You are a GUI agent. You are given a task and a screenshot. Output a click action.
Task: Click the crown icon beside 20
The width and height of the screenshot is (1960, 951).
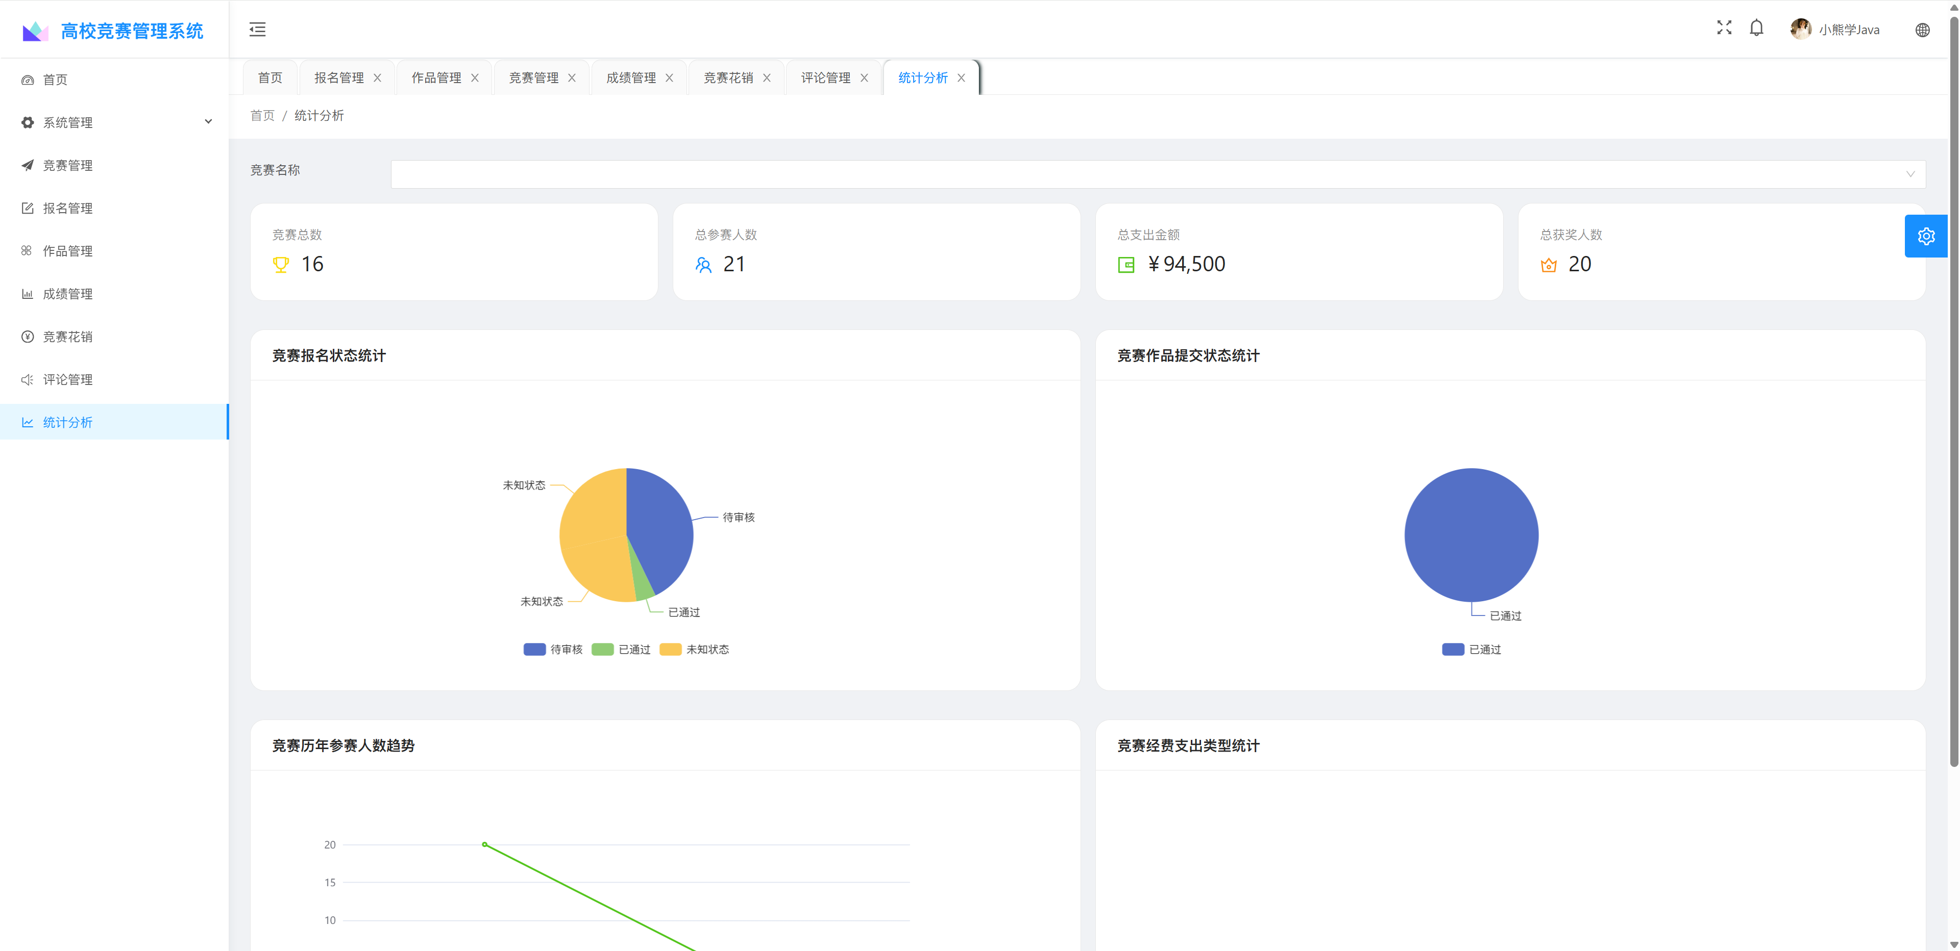pos(1549,265)
